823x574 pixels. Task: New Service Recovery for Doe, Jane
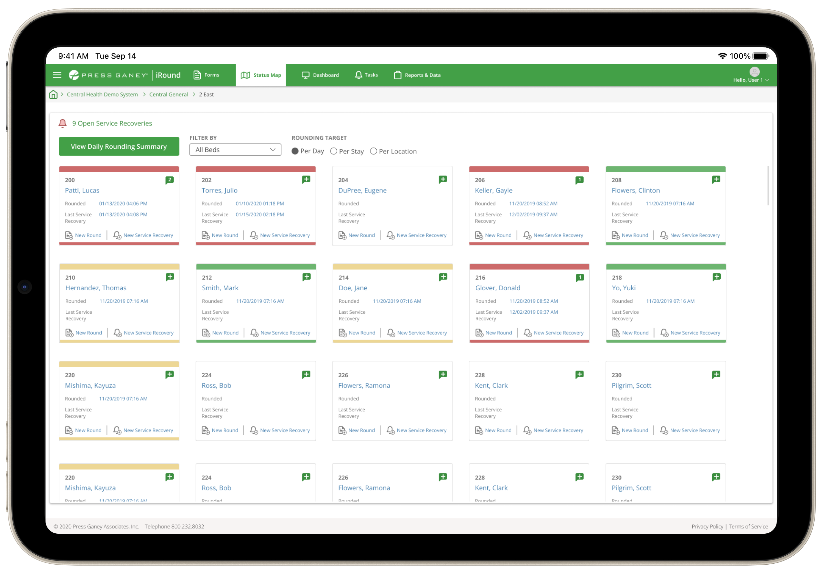pos(417,333)
